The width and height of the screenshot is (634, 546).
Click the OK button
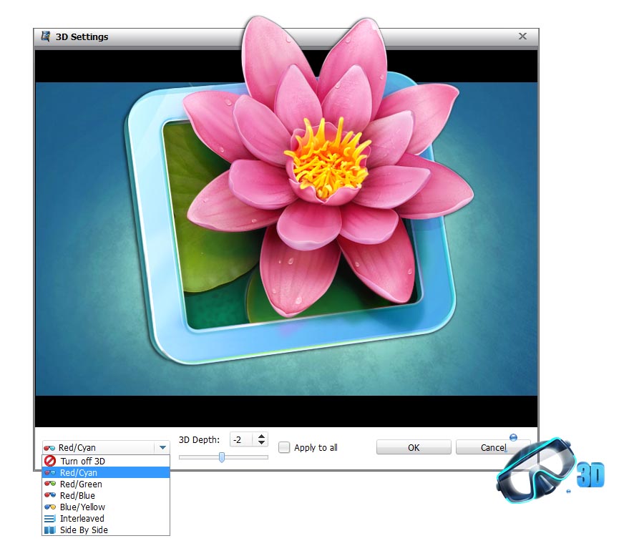(414, 447)
